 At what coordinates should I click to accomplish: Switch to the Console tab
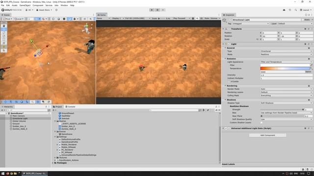click(70, 107)
